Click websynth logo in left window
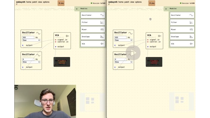Viewport: 210px width, 118px height. pyautogui.click(x=21, y=2)
